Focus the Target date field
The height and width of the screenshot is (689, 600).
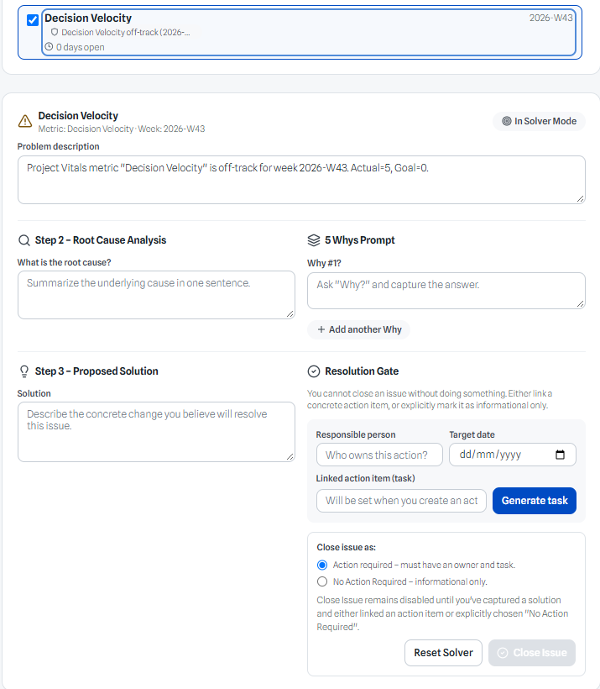coord(513,455)
